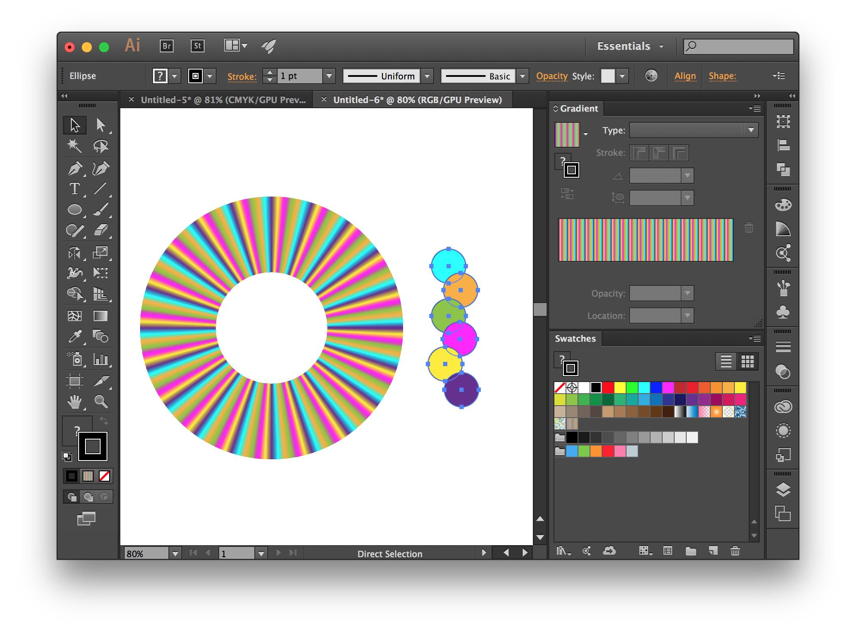Set paint mode to Color
Screen dimensions: 856x637
(x=71, y=476)
